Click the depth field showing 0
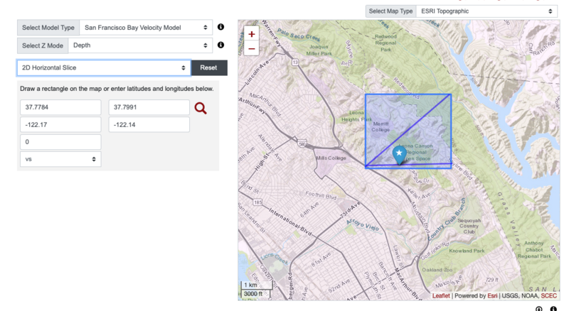Viewport: 569px width, 311px height. point(60,142)
